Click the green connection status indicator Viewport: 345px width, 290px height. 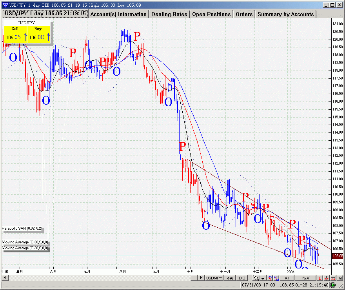coord(333,285)
